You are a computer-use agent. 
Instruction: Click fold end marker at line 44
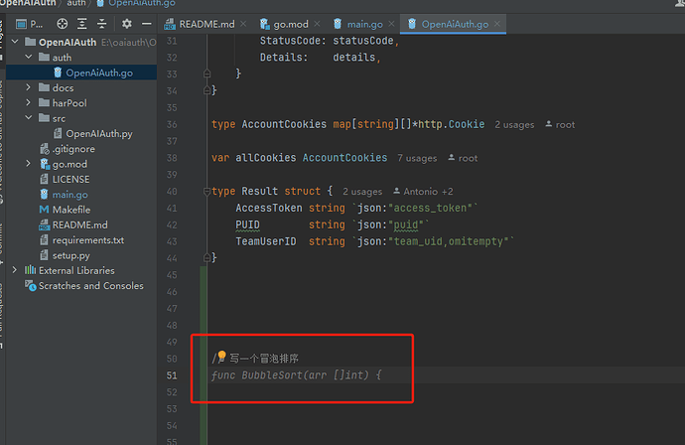[x=206, y=258]
